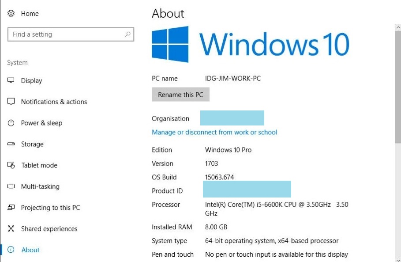Click the Multi-tasking icon
The image size is (401, 262).
(x=11, y=186)
